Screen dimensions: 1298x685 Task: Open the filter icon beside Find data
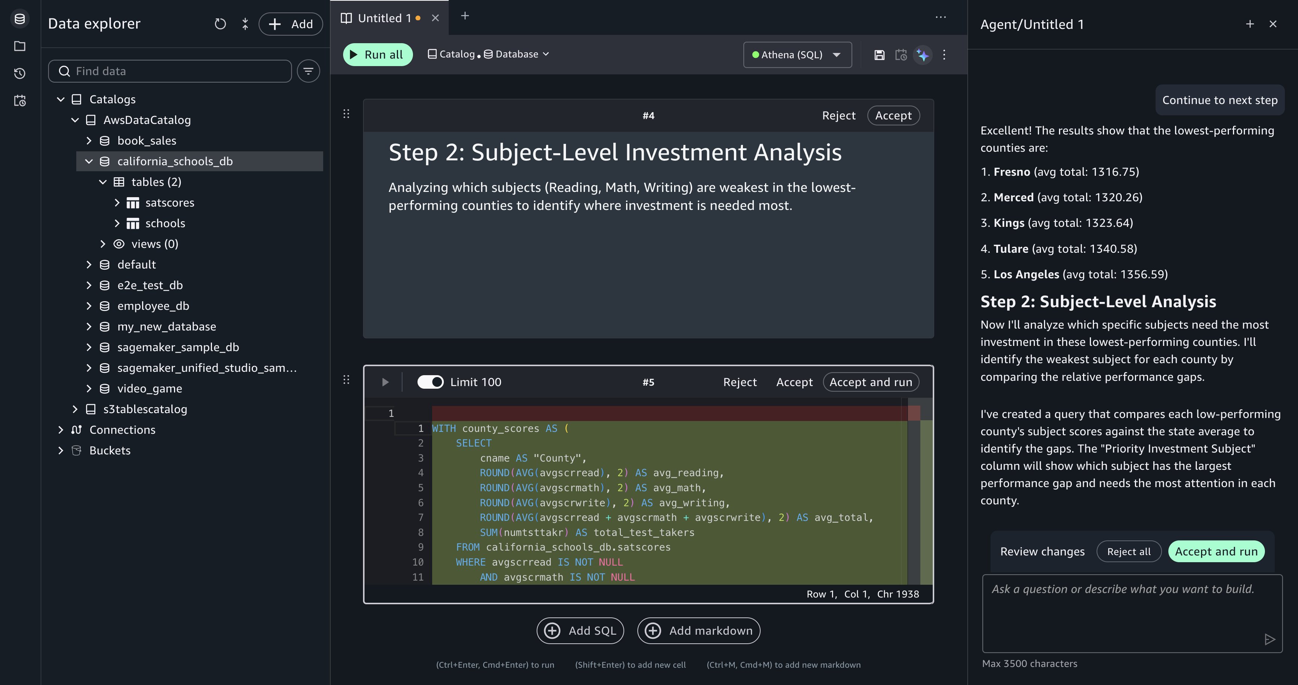(309, 71)
